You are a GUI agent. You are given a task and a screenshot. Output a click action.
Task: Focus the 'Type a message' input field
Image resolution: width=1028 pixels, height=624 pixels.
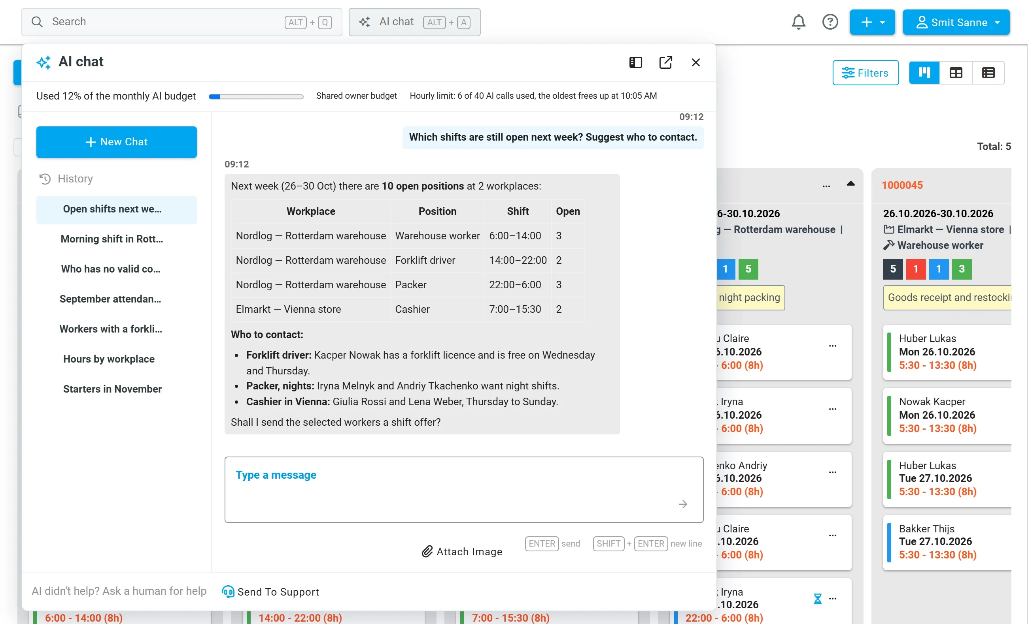tap(463, 489)
